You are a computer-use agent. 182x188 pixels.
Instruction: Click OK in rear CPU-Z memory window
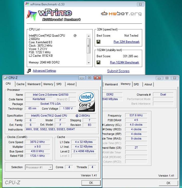(168, 183)
